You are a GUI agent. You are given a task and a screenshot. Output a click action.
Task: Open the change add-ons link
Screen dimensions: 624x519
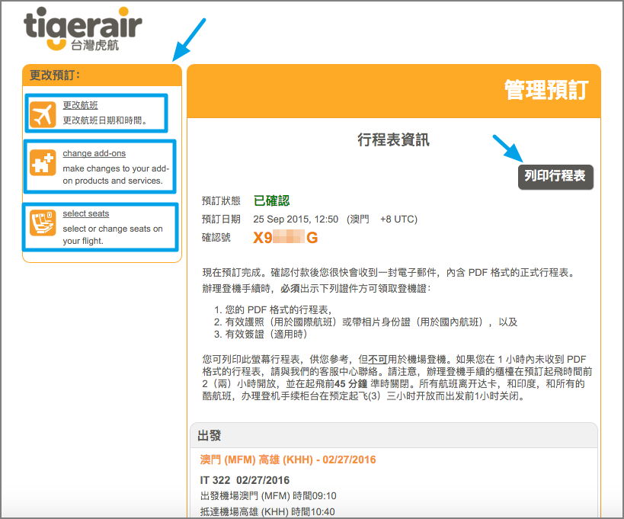click(x=94, y=154)
